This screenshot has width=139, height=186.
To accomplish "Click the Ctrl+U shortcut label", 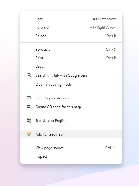I will [x=110, y=148].
